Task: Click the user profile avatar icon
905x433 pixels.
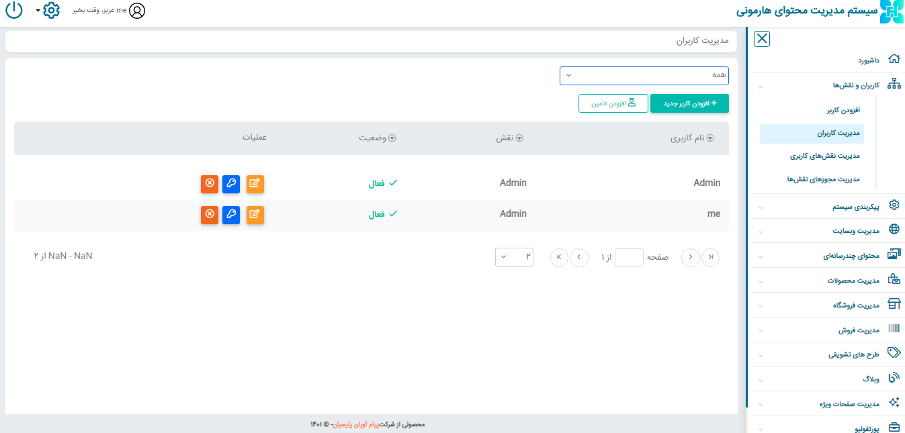Action: [x=137, y=11]
